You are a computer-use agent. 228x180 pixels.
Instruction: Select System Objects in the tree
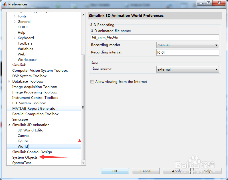(x=25, y=157)
